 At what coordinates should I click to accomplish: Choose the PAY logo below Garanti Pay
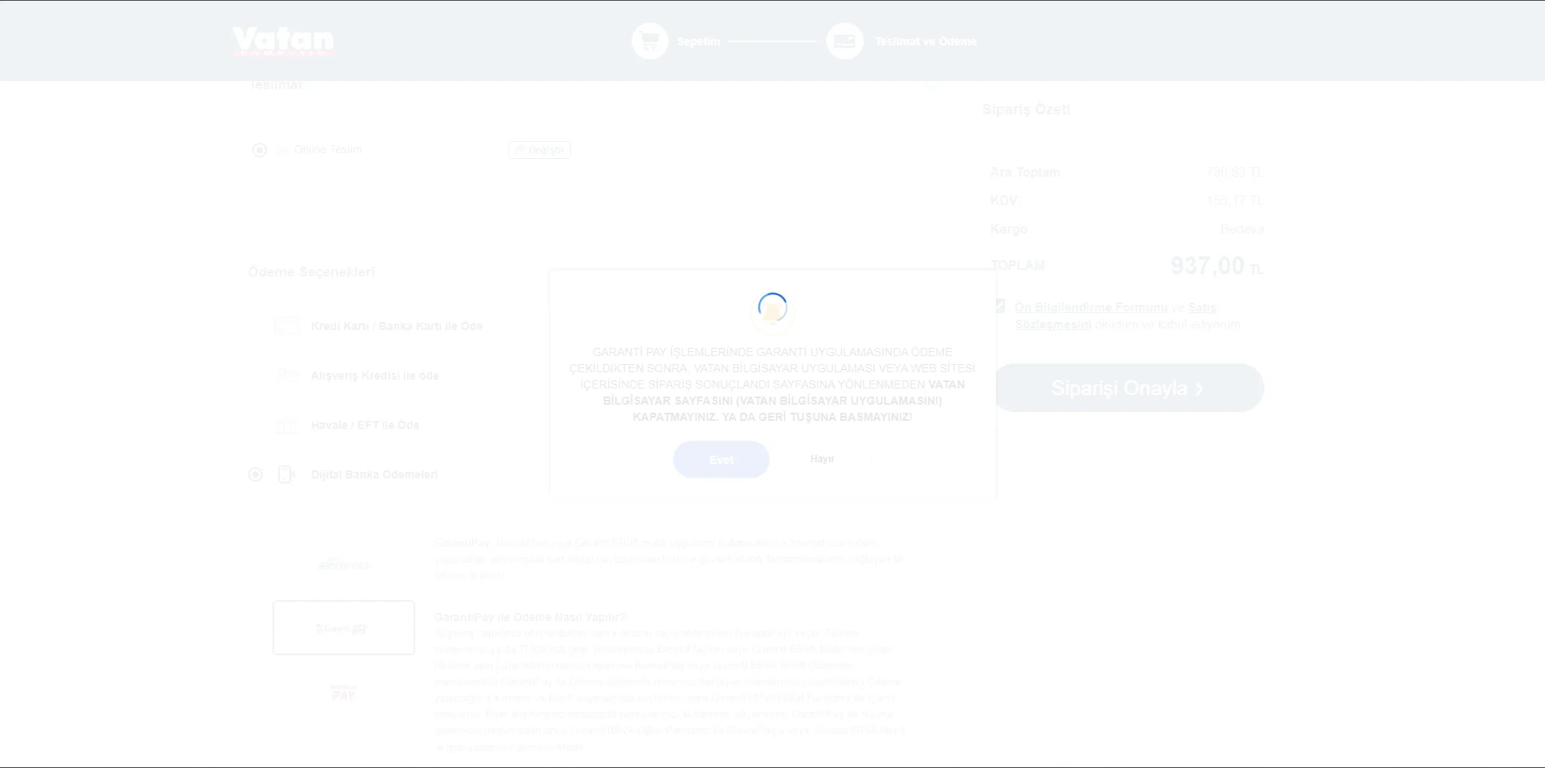(x=344, y=693)
